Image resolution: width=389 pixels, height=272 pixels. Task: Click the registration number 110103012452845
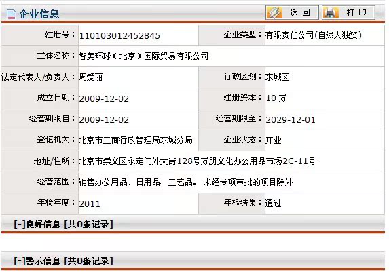pos(119,36)
